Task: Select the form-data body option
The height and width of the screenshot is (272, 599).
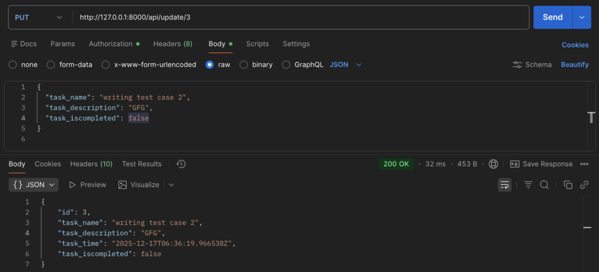Action: coord(51,64)
